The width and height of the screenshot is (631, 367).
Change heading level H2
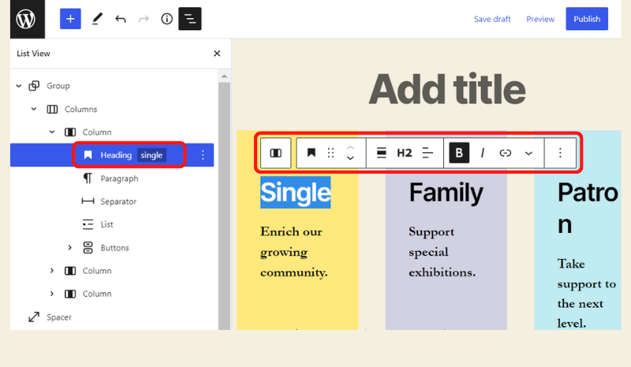point(404,153)
